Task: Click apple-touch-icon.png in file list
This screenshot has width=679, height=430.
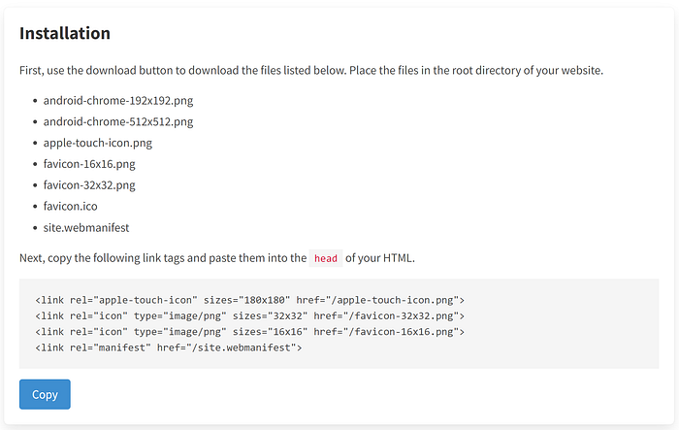Action: click(98, 143)
